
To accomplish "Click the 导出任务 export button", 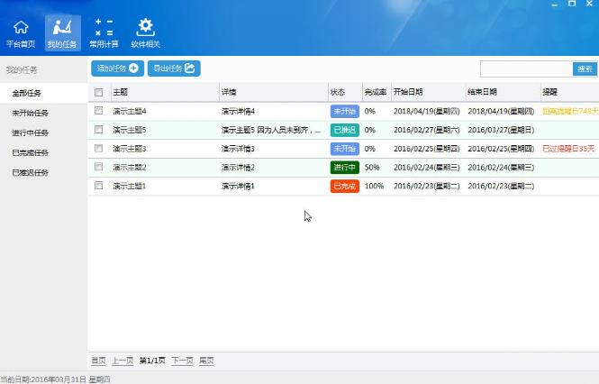I will tap(174, 69).
